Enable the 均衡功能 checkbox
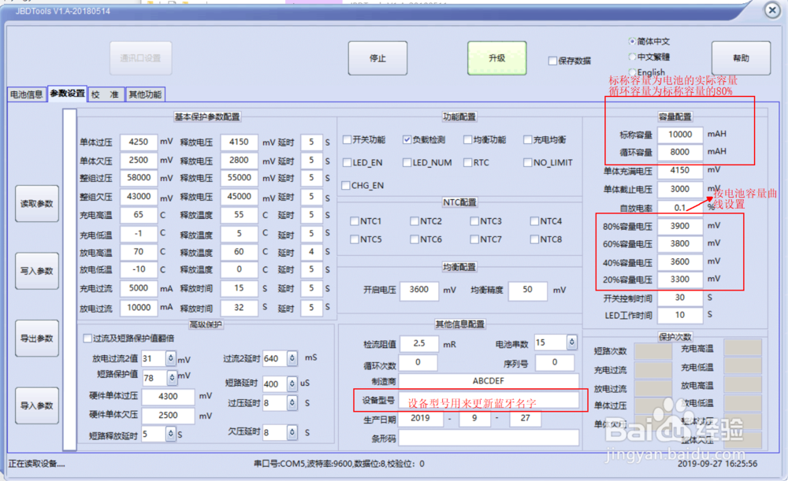 [467, 139]
